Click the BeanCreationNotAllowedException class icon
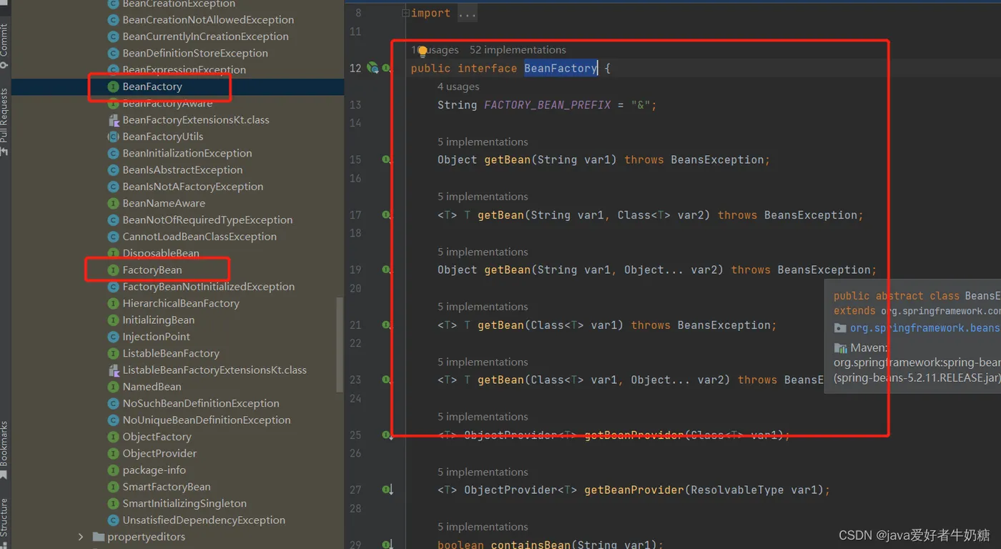The width and height of the screenshot is (1001, 549). [x=113, y=20]
